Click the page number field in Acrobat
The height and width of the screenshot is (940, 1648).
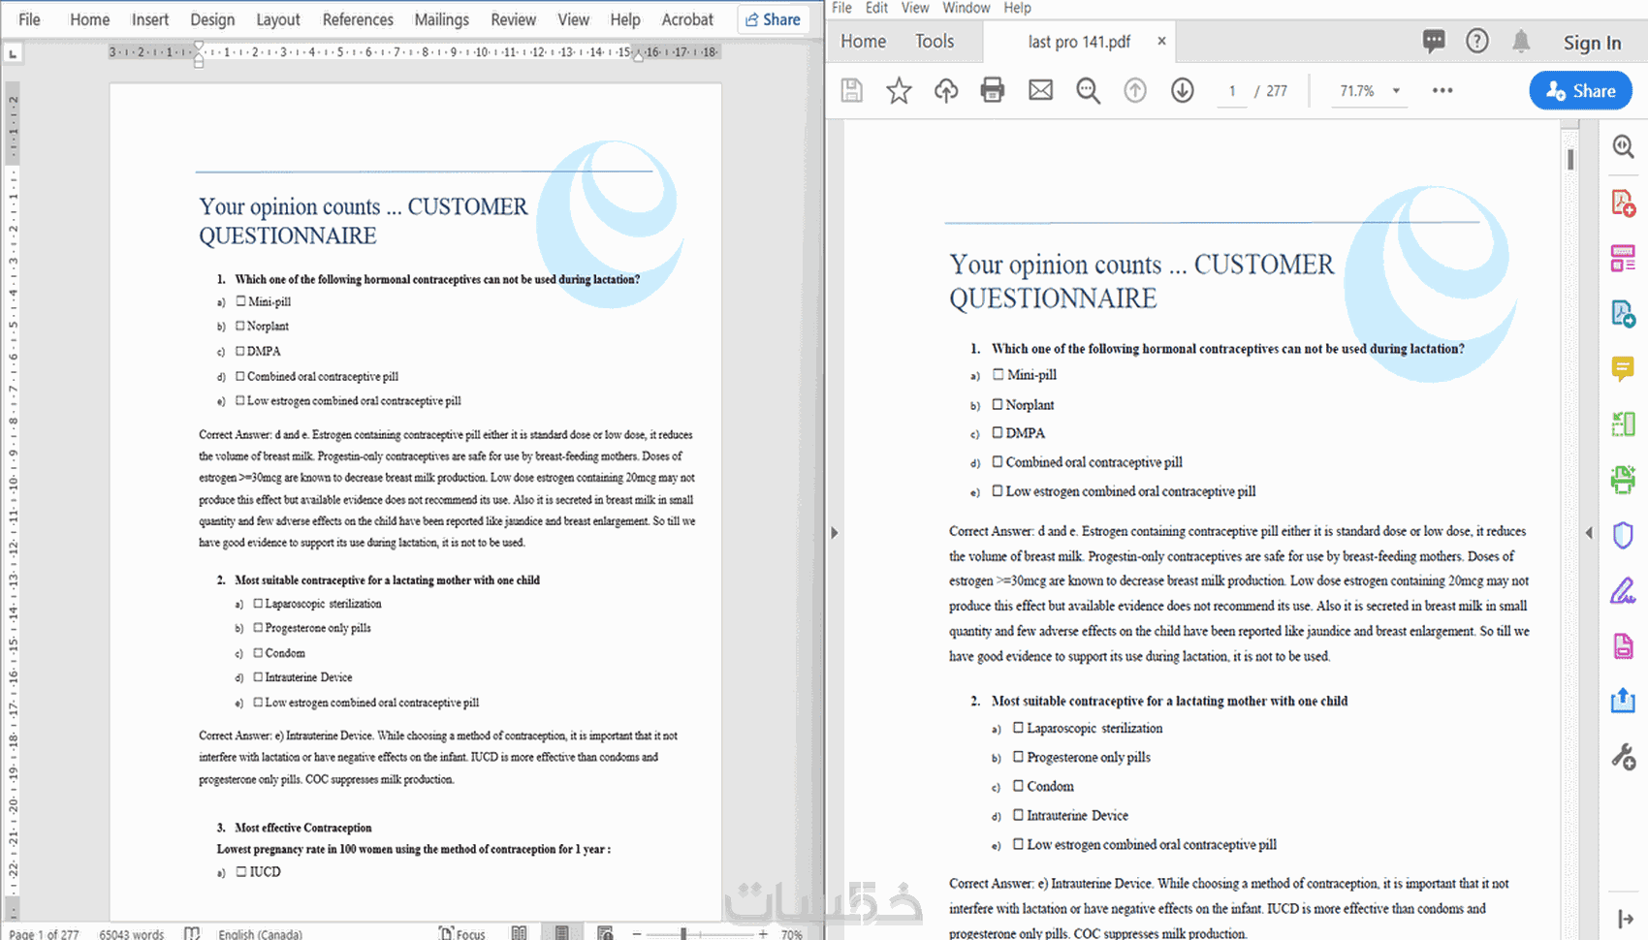coord(1232,91)
